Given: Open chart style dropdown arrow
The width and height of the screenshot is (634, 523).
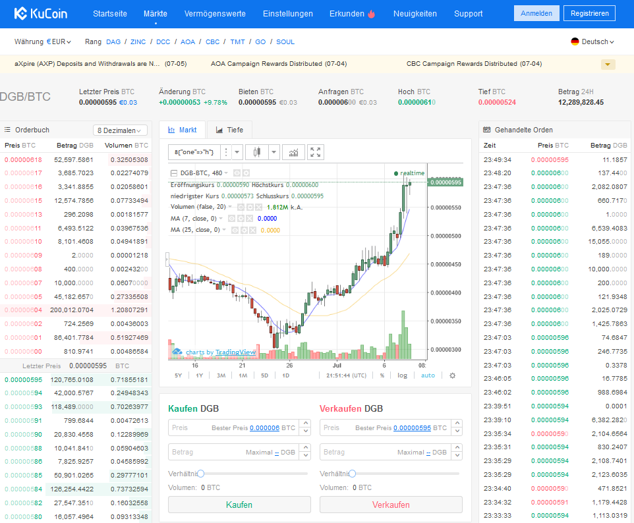Looking at the screenshot, I should [274, 152].
